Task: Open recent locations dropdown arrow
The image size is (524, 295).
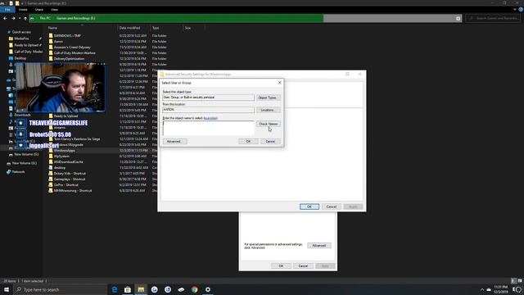Action: (20, 18)
